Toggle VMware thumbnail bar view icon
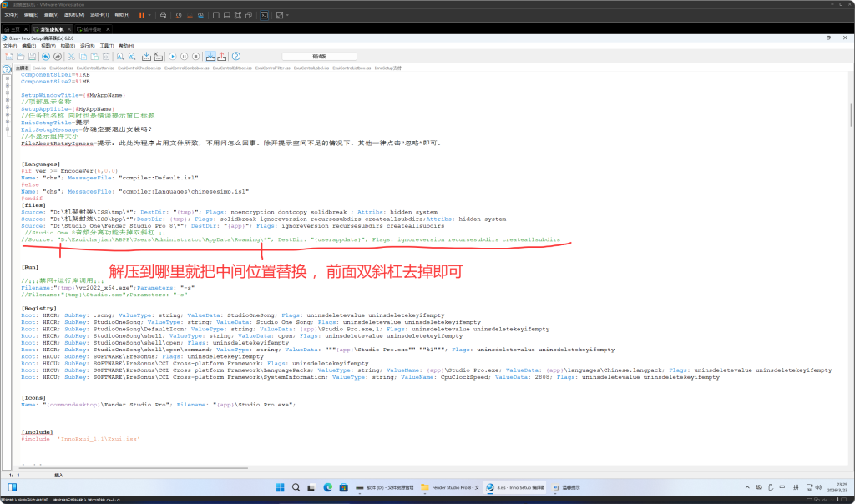The image size is (855, 504). (x=227, y=15)
